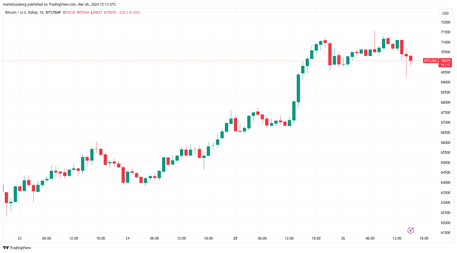Click the 26 date marker on time axis
Image resolution: width=457 pixels, height=253 pixels.
tap(343, 238)
